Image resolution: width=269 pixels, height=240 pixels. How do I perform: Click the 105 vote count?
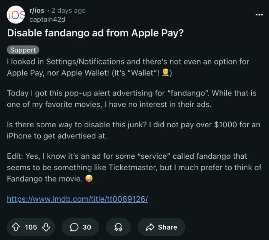[31, 227]
